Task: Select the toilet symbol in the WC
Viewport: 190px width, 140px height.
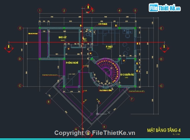Action: 88,34
